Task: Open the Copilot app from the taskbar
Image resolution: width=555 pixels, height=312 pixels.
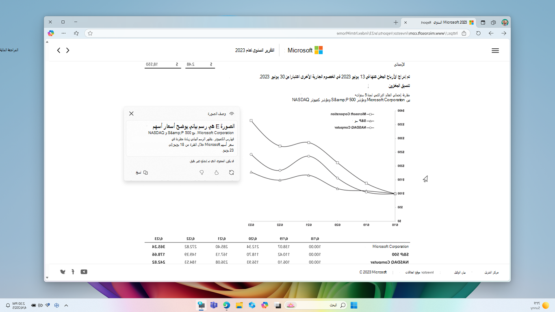Action: click(265, 305)
